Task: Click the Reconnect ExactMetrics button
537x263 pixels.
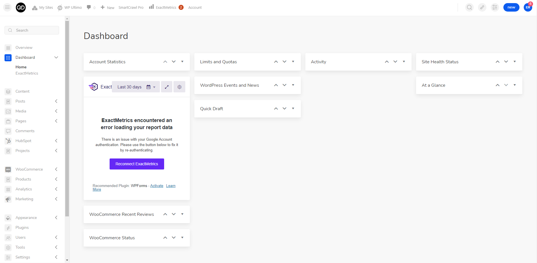Action: pos(137,164)
